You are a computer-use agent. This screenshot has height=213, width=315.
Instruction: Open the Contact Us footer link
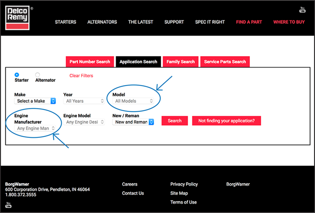point(133,193)
